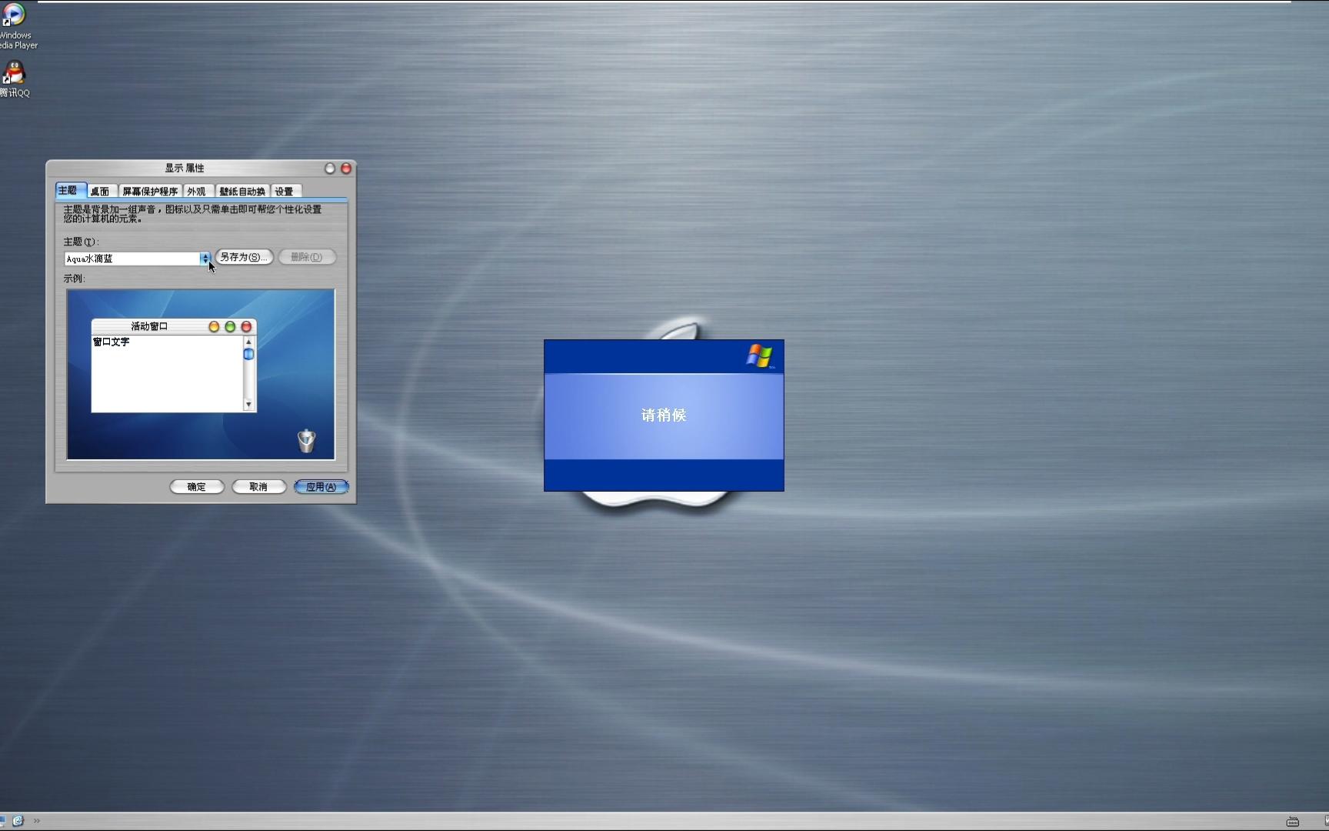Click the trash can icon in theme preview
Viewport: 1329px width, 831px height.
pos(307,441)
